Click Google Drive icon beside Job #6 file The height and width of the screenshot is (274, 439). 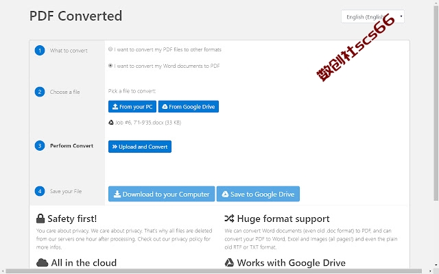click(111, 122)
